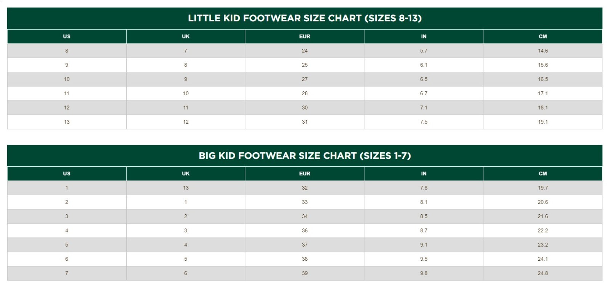Select the CM header in Big Kid chart
Image resolution: width=610 pixels, height=287 pixels.
(543, 174)
